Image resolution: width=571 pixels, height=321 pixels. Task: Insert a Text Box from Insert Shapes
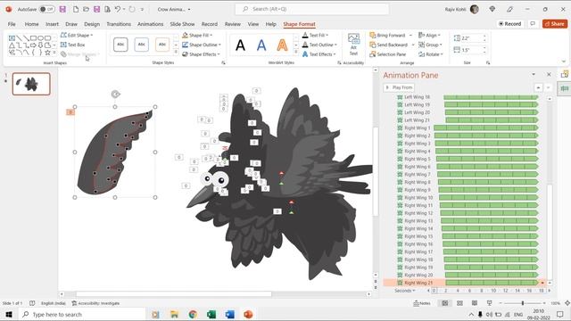(73, 45)
